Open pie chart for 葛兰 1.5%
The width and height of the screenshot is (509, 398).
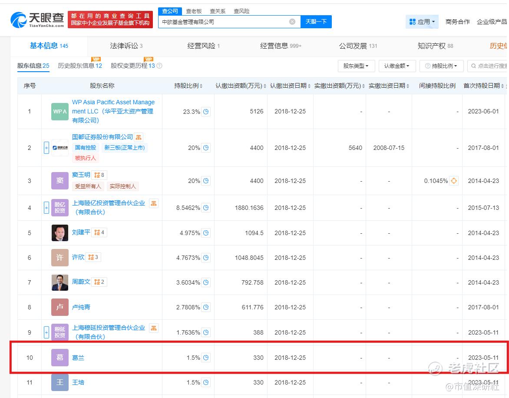(206, 358)
